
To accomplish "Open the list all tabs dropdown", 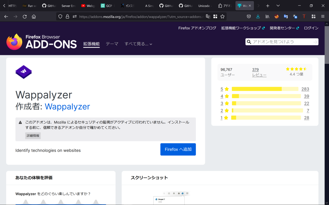I will pyautogui.click(x=278, y=6).
